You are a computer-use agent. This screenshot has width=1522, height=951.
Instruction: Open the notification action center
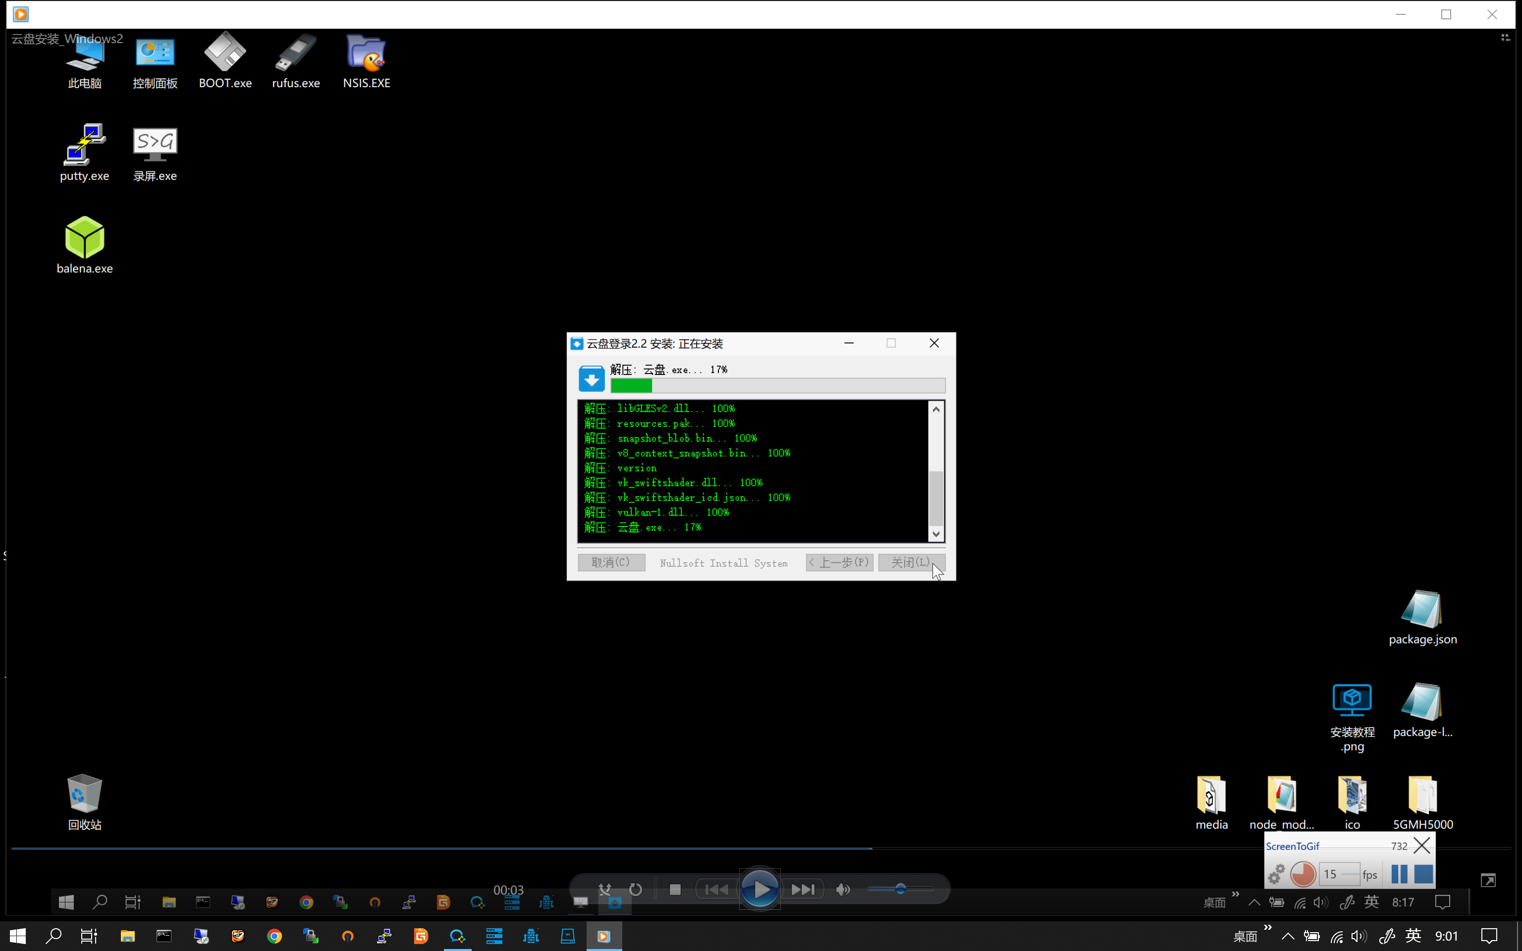coord(1489,936)
